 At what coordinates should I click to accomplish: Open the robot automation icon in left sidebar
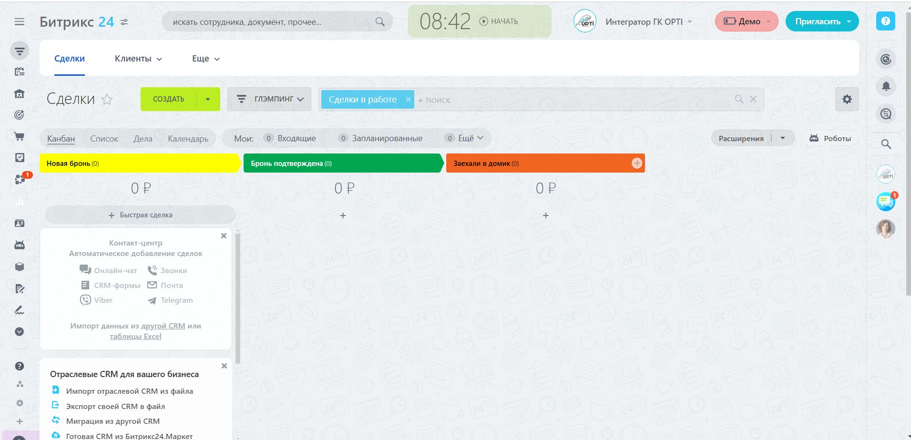(x=20, y=245)
